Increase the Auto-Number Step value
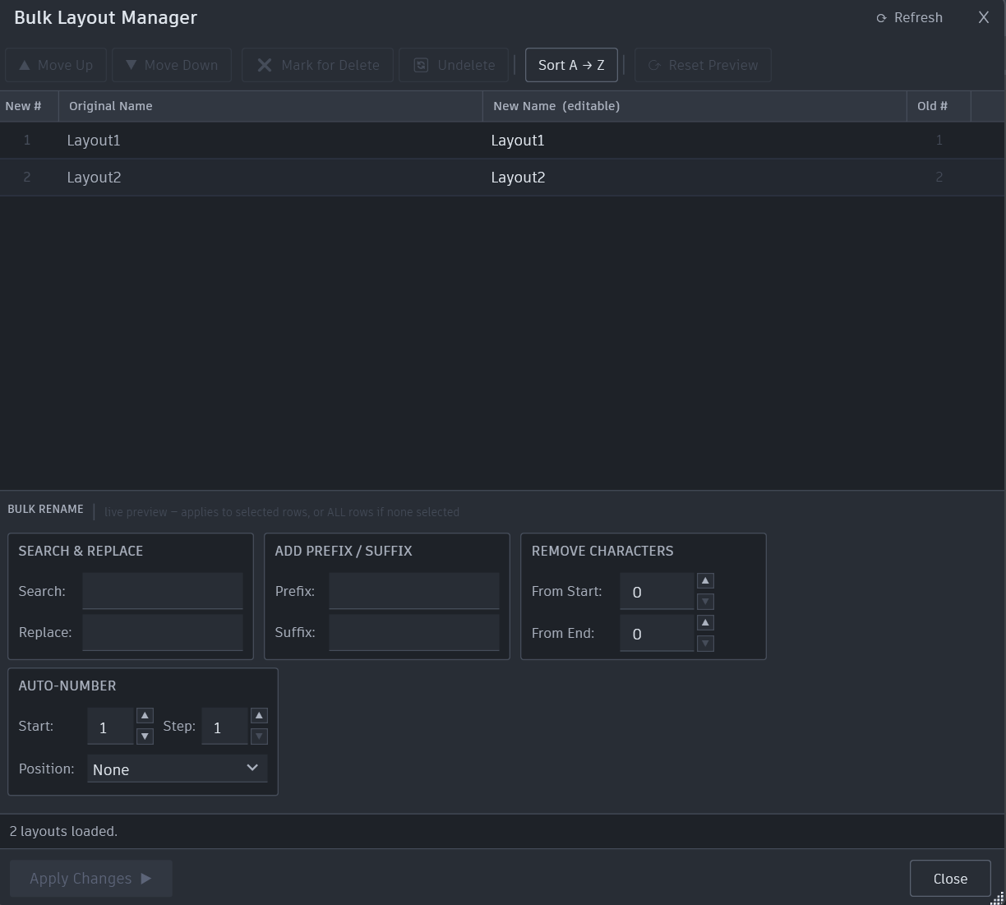Viewport: 1006px width, 905px height. pyautogui.click(x=259, y=716)
